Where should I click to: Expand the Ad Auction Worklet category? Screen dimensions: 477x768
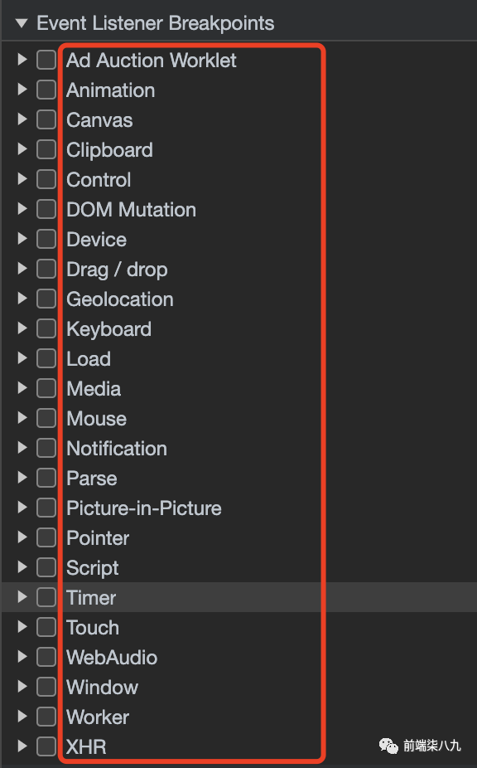(22, 60)
